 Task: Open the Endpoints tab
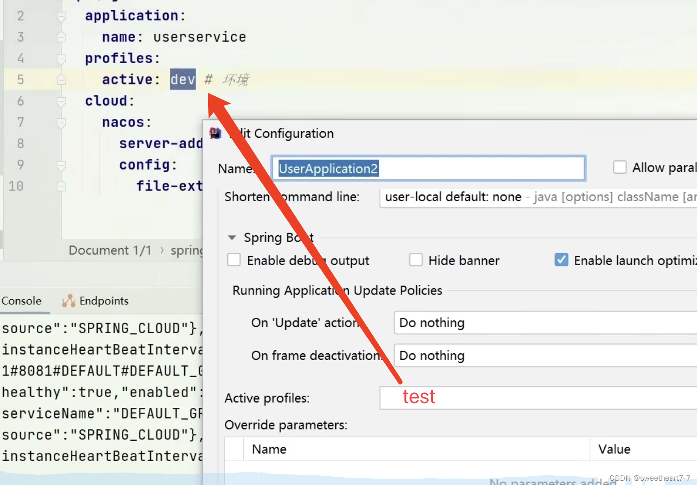click(95, 301)
